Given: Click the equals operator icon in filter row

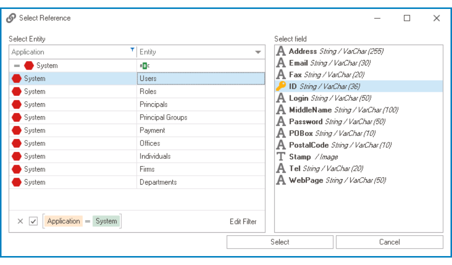Looking at the screenshot, I should click(17, 66).
